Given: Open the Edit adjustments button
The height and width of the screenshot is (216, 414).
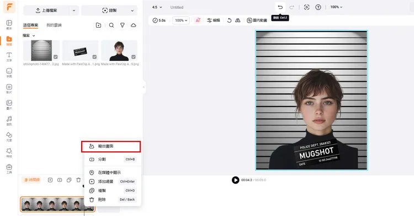Looking at the screenshot, I should 214,20.
